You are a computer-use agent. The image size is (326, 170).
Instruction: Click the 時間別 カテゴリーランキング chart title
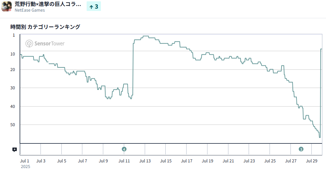[x=45, y=27]
